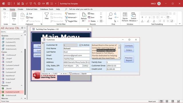Click the Undo arrow icon
Viewport: 183px width, 103px height.
(5, 13)
